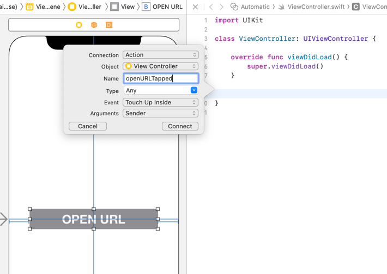Open the Object dropdown showing View Controller
This screenshot has height=274, width=387.
(x=161, y=66)
